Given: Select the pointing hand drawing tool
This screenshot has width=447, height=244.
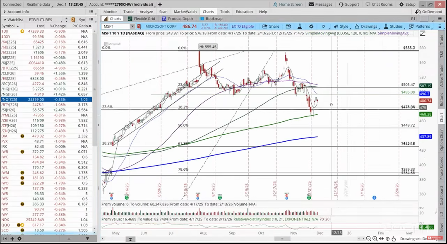Looking at the screenshot, I should (394, 239).
